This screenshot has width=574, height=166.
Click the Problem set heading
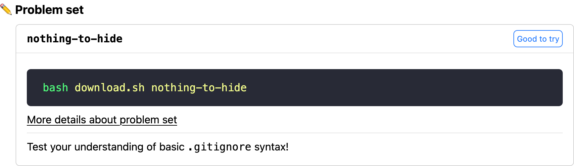click(49, 10)
